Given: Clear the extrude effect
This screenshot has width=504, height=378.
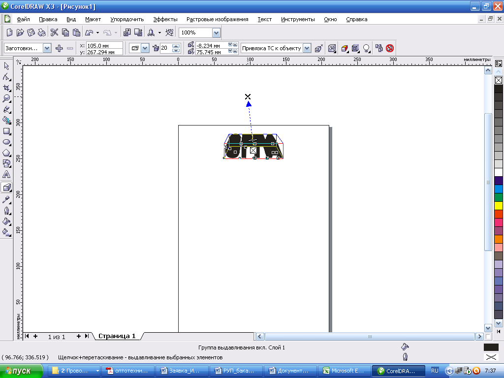Looking at the screenshot, I should [390, 48].
